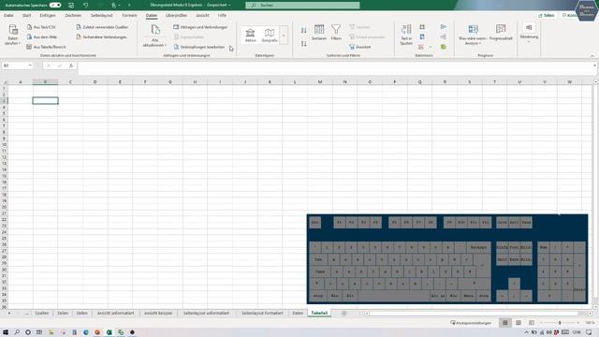Image resolution: width=599 pixels, height=337 pixels.
Task: Open the Daten sheet tab
Action: pos(298,313)
